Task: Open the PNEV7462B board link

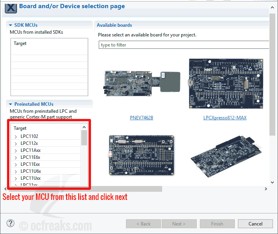Action: 142,118
